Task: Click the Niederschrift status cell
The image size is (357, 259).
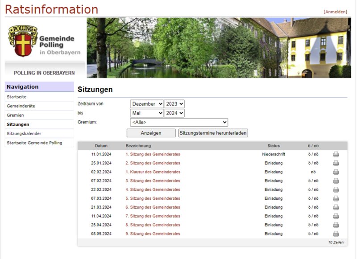Action: point(274,154)
